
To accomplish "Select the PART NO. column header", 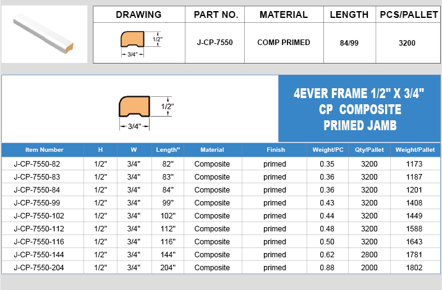I will click(x=216, y=15).
